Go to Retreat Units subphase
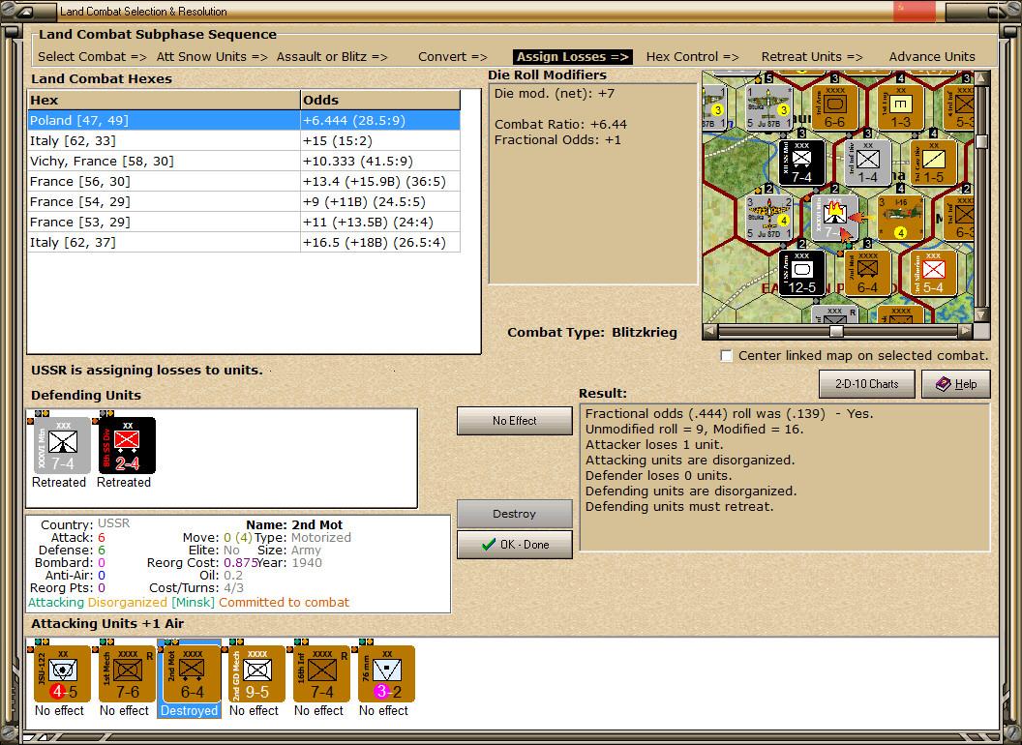Screen dimensions: 1022x745 pyautogui.click(x=812, y=57)
